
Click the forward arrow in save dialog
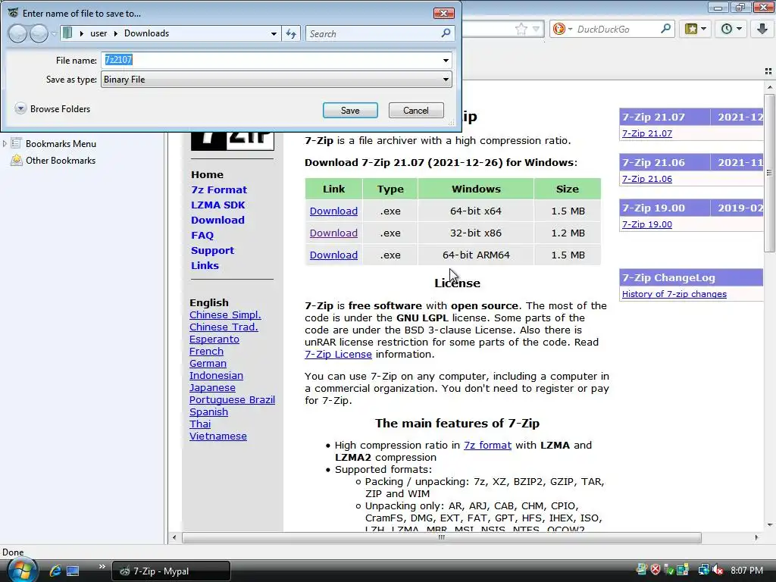click(x=39, y=33)
